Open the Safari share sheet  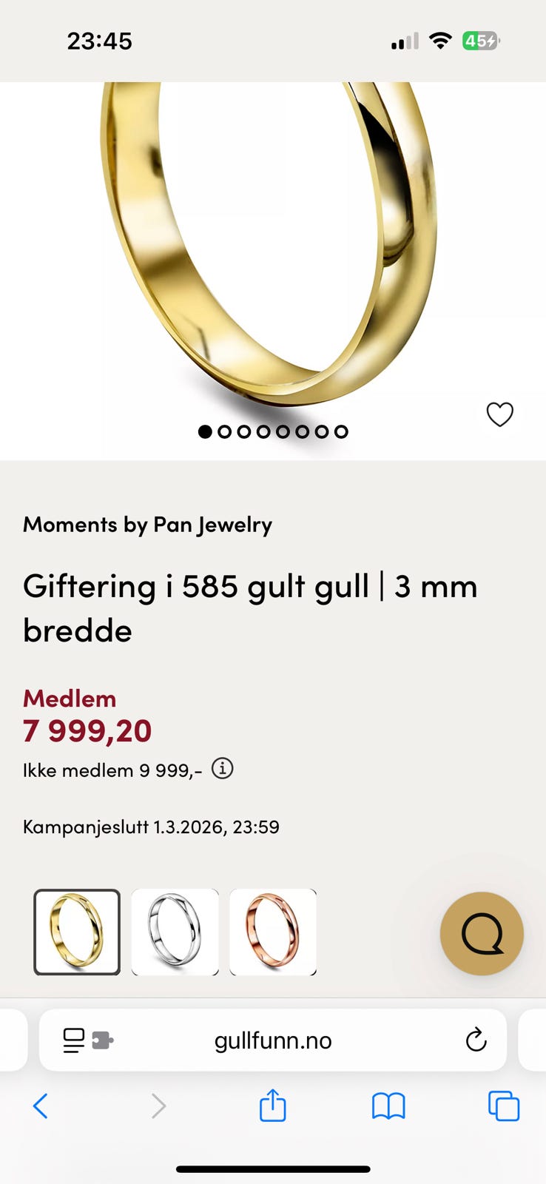pyautogui.click(x=272, y=1106)
